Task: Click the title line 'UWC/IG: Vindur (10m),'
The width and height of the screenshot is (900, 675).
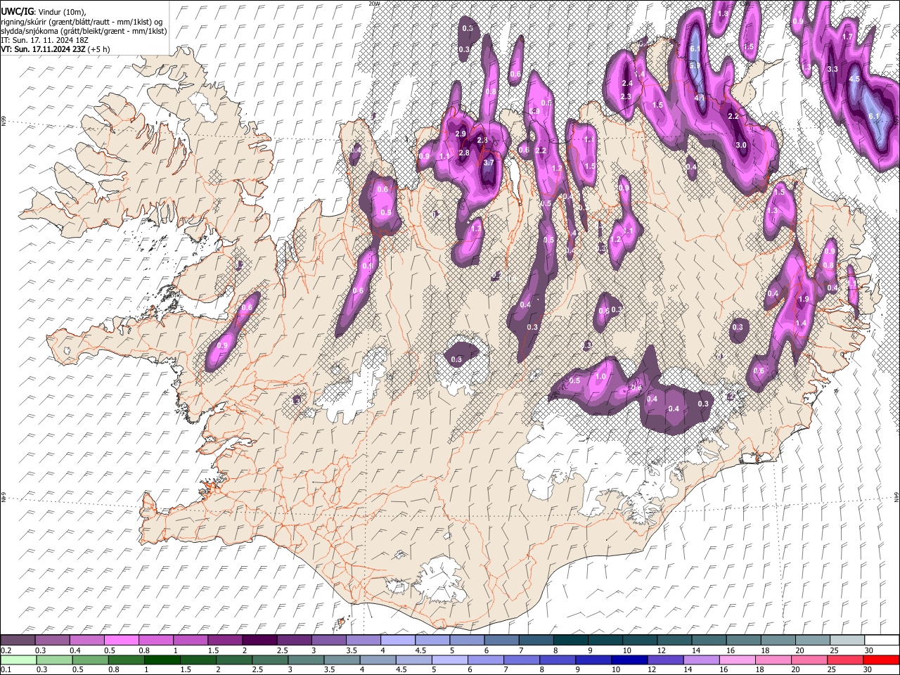Action: pyautogui.click(x=44, y=11)
